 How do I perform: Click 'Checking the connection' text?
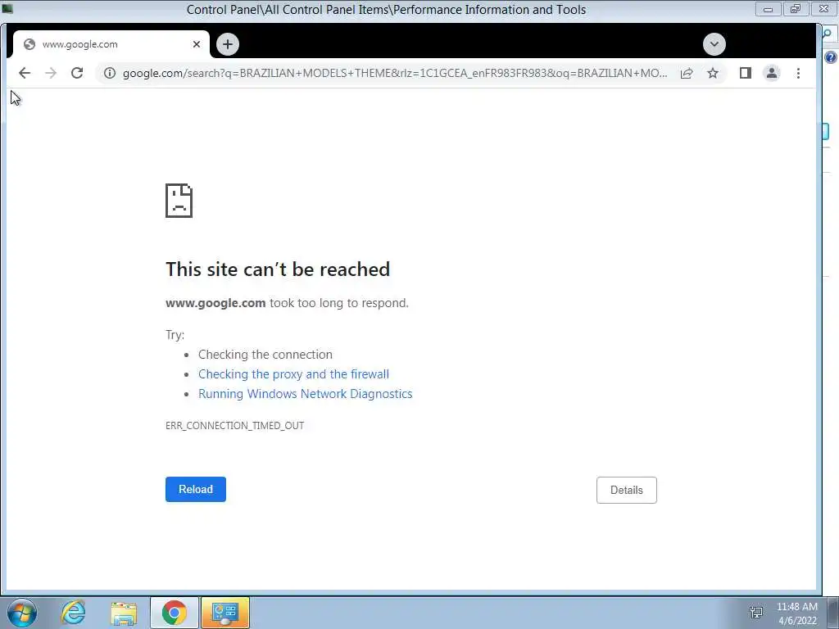pyautogui.click(x=265, y=355)
